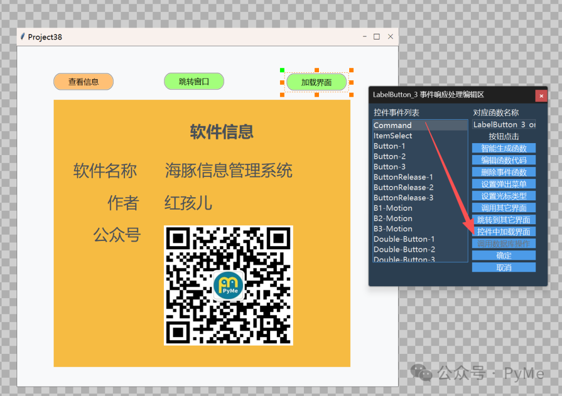The image size is (562, 396).
Task: Click 智能生成函数 button
Action: click(x=504, y=148)
